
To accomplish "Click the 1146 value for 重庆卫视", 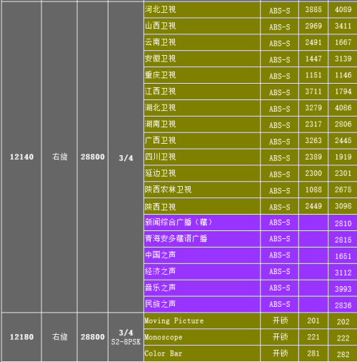I will (x=343, y=75).
